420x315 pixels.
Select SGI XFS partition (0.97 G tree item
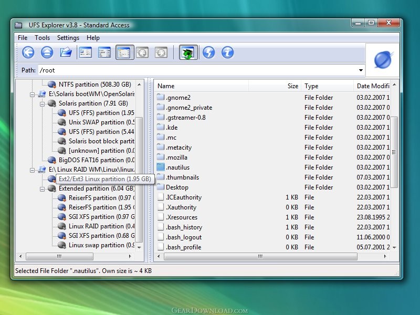tap(101, 217)
